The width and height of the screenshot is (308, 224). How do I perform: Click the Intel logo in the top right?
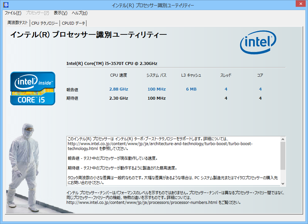click(x=258, y=42)
